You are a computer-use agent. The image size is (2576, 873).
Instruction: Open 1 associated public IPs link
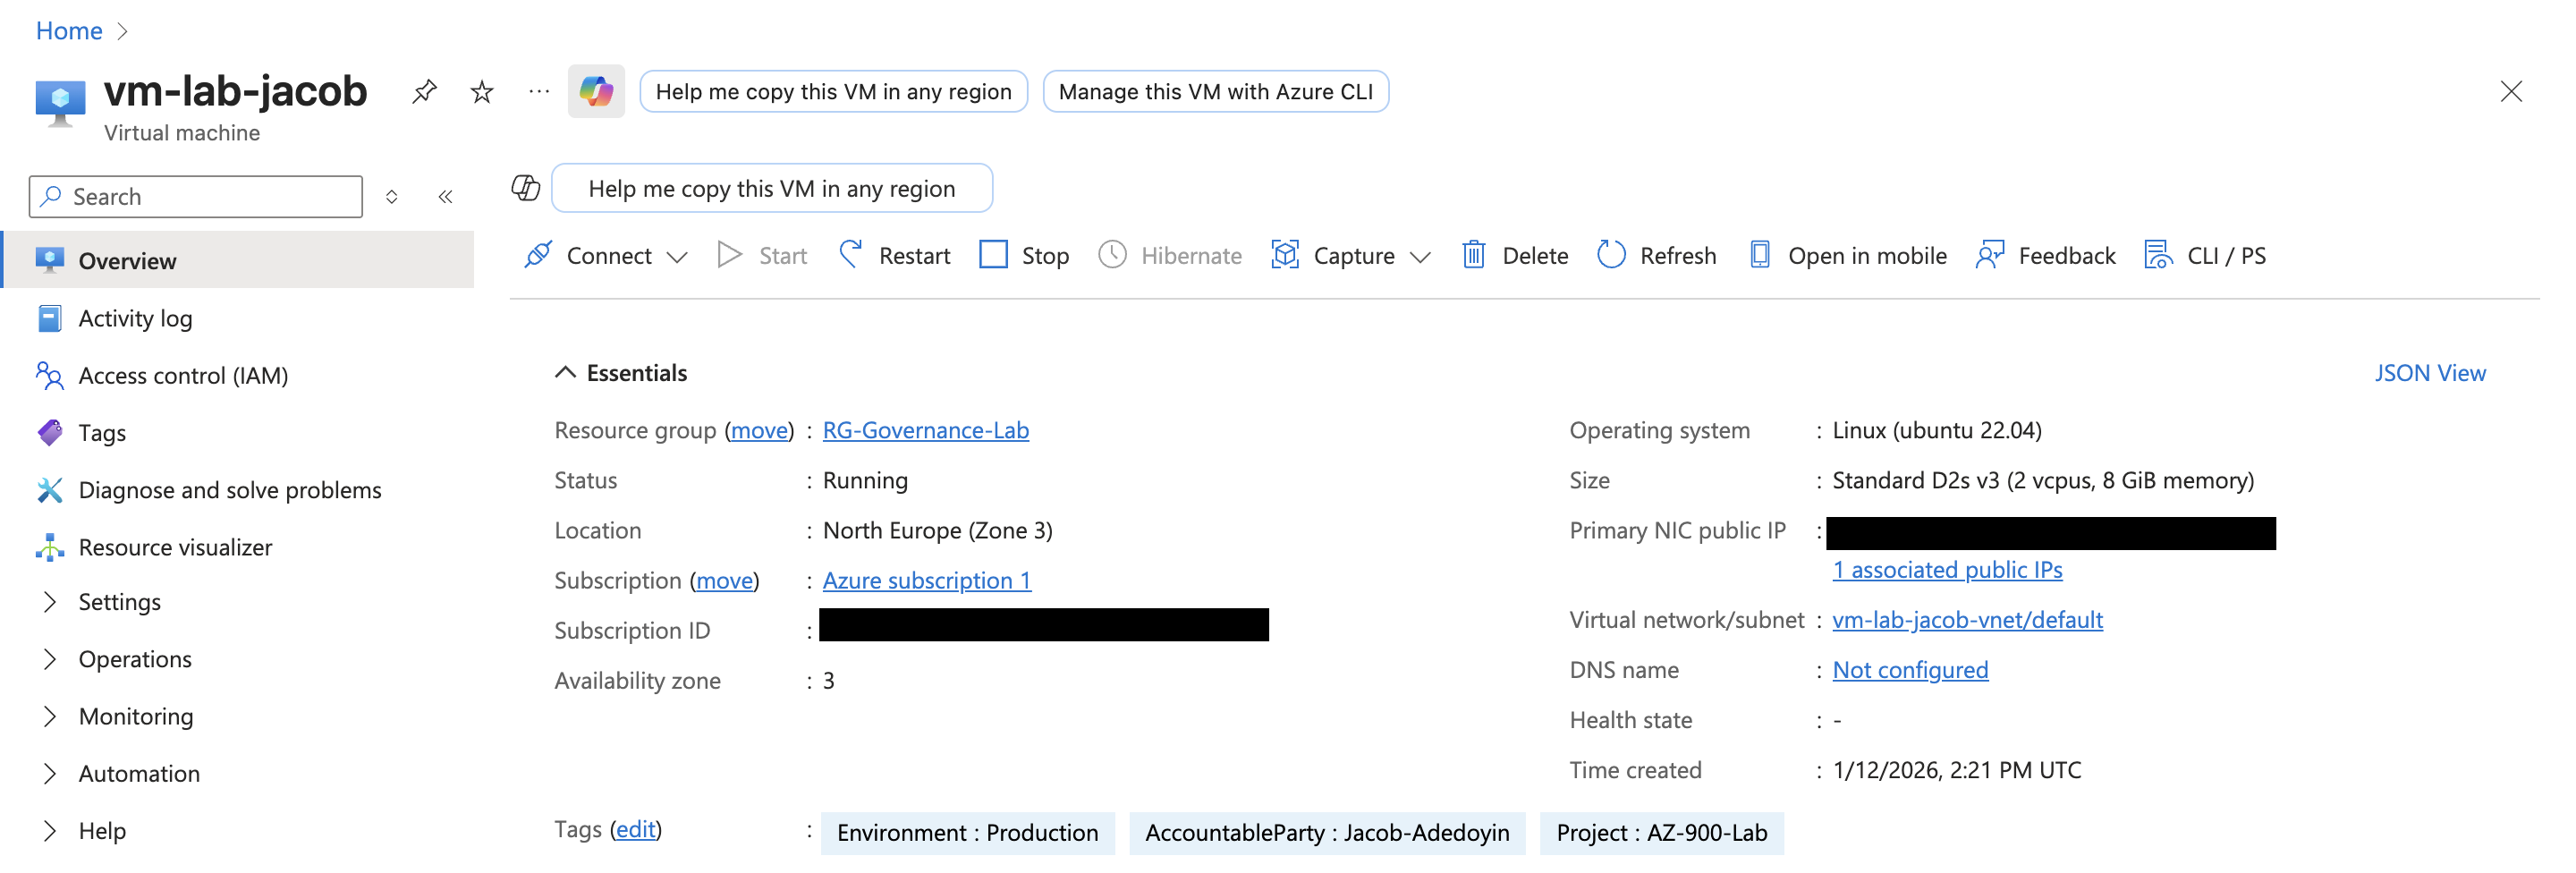click(x=1947, y=570)
